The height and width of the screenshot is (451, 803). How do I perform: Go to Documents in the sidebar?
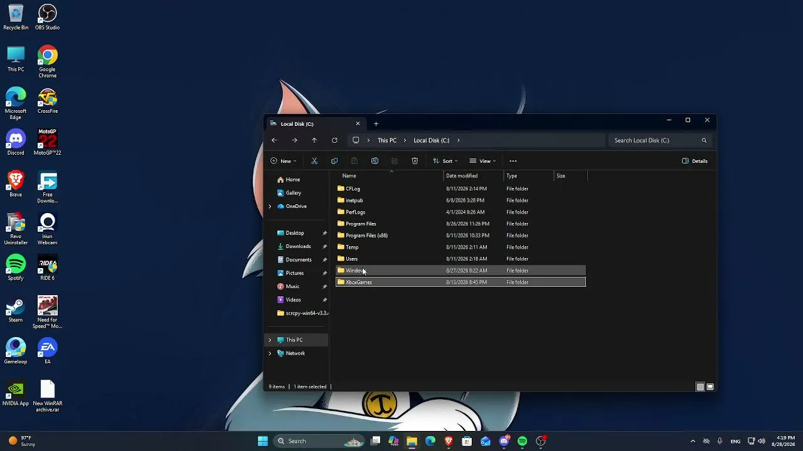point(298,260)
